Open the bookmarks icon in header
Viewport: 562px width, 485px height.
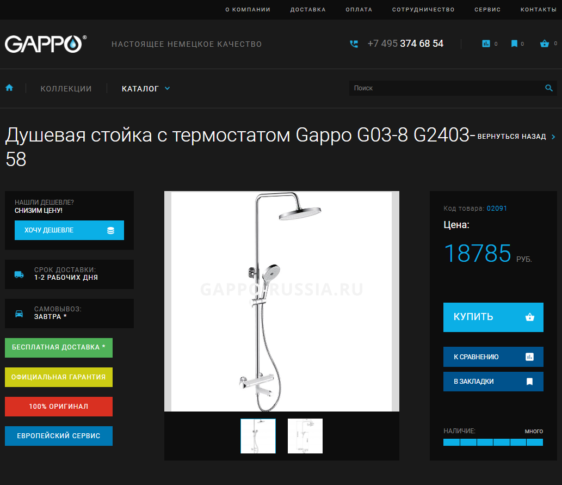tap(514, 44)
